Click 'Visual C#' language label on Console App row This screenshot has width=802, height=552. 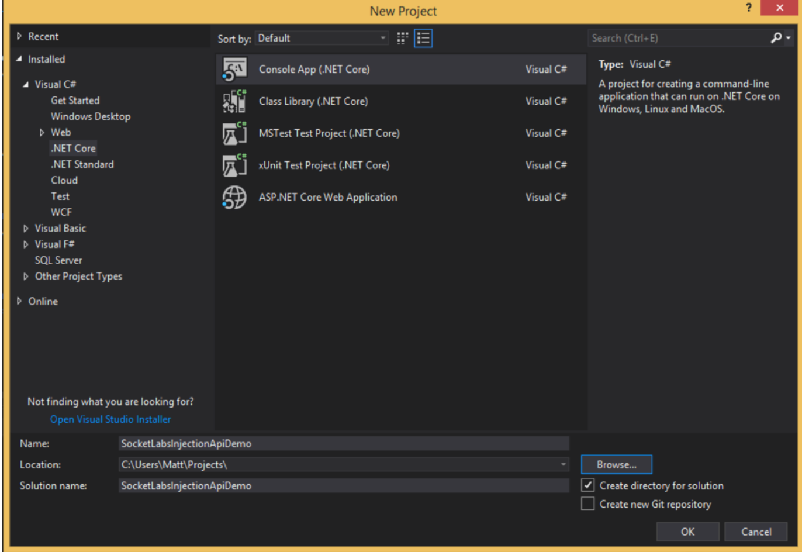tap(546, 69)
